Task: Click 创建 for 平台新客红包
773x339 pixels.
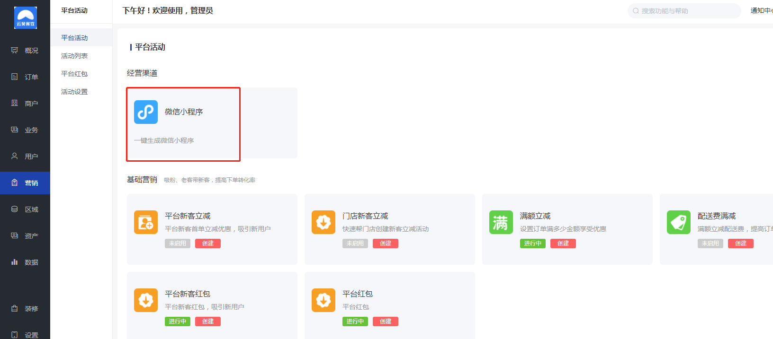Action: [208, 322]
